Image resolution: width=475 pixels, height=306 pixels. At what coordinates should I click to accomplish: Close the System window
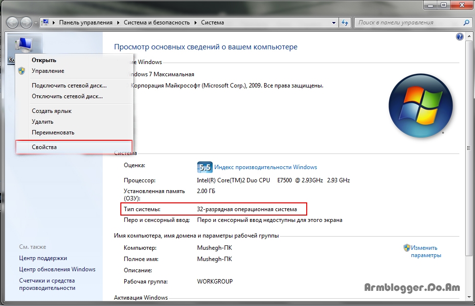[462, 4]
